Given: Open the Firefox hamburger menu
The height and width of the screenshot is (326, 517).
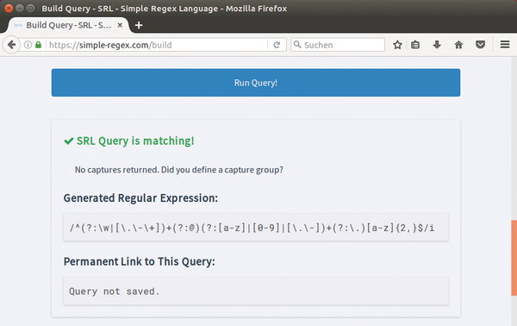Looking at the screenshot, I should click(x=505, y=45).
